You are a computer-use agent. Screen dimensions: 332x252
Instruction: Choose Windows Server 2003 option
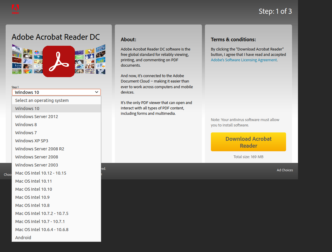(56, 165)
